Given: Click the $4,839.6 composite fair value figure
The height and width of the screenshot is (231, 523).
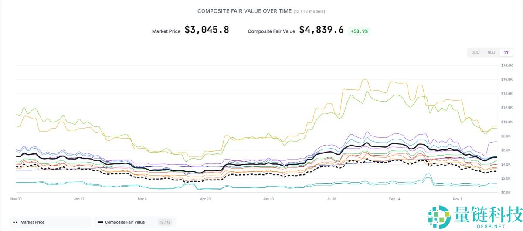Looking at the screenshot, I should [321, 30].
